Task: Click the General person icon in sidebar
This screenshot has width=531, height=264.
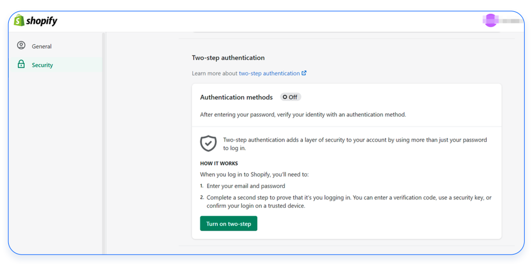Action: tap(21, 46)
